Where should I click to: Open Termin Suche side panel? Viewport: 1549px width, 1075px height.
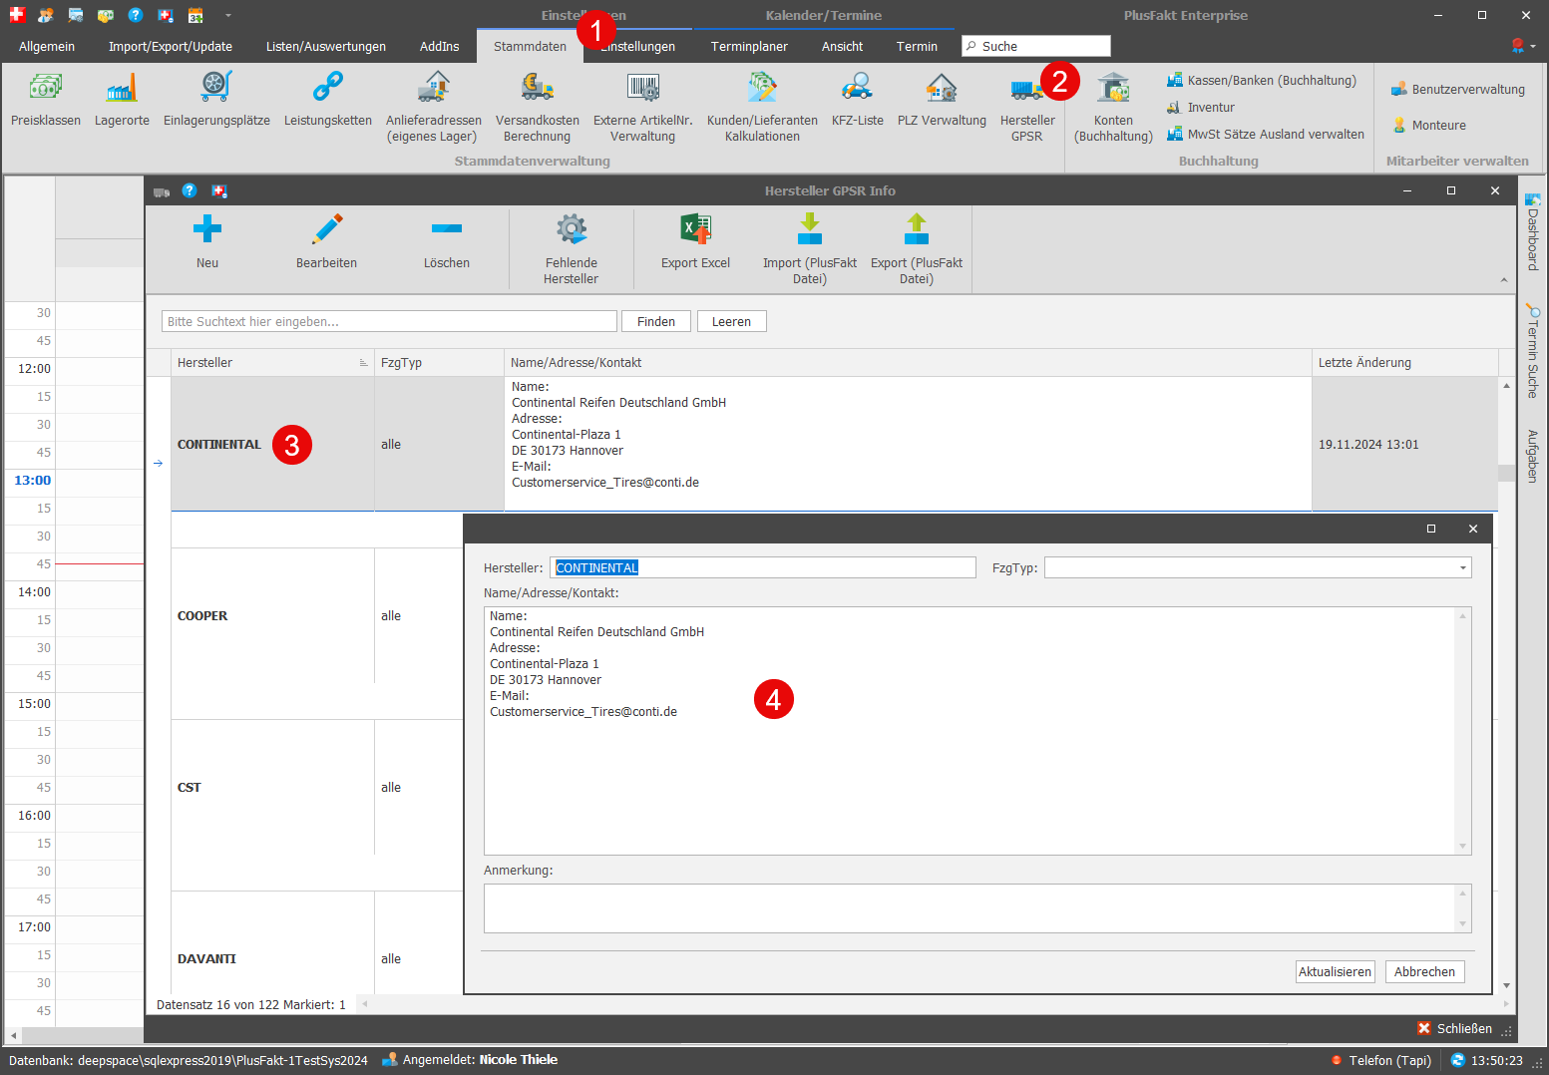tap(1533, 352)
